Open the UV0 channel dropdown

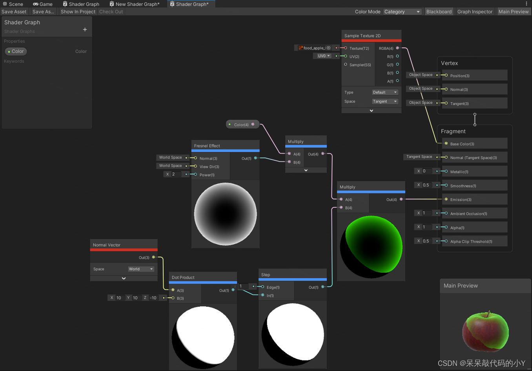[324, 56]
